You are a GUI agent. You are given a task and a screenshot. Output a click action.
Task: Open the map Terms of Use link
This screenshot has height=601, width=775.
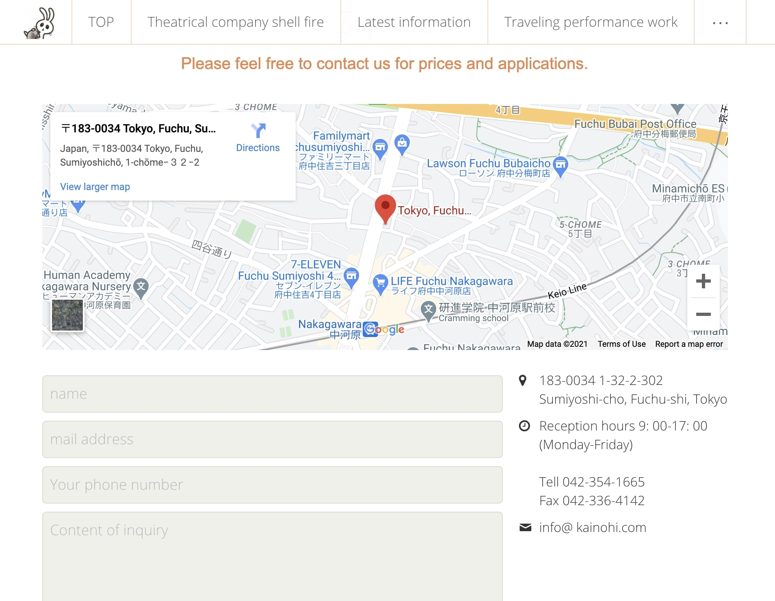pyautogui.click(x=621, y=344)
